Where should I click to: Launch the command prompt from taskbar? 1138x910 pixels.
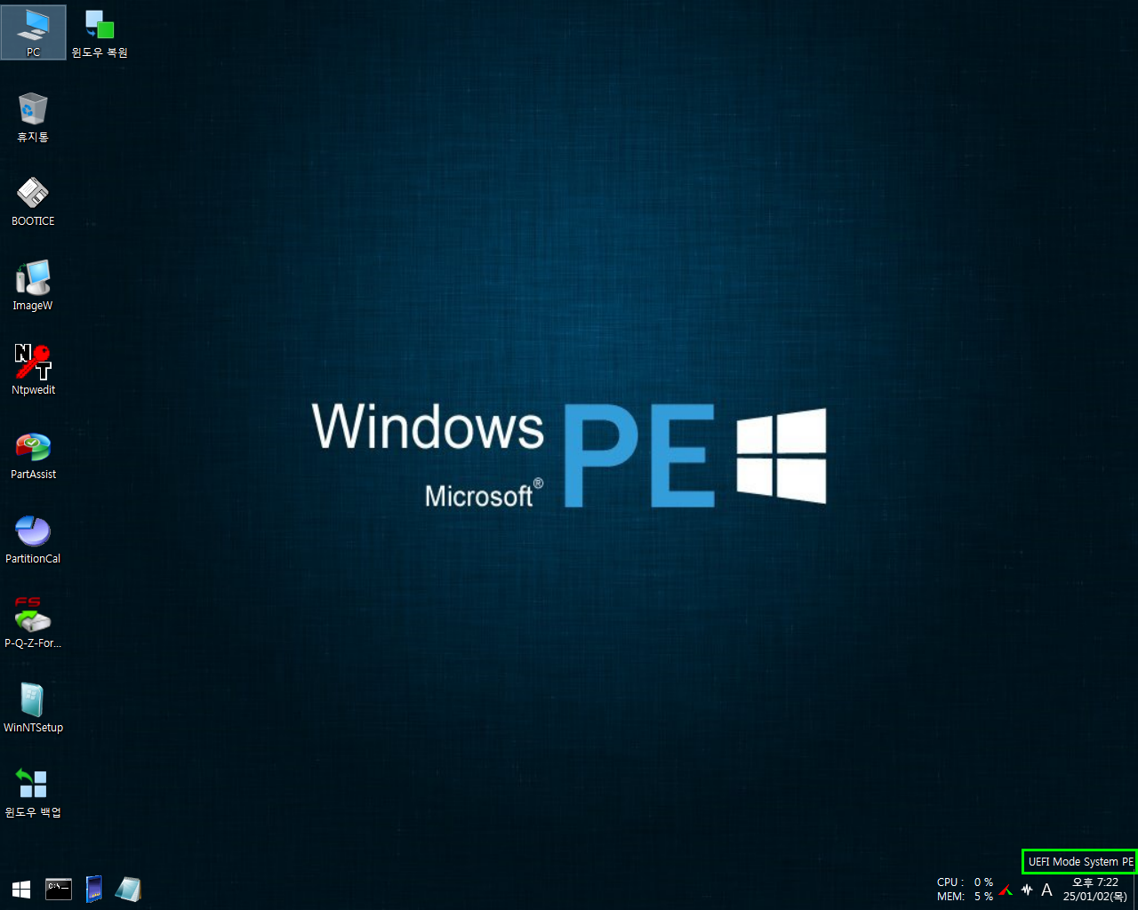click(x=59, y=889)
